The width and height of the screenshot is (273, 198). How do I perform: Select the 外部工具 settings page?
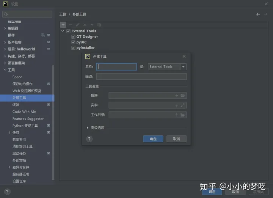[27, 98]
